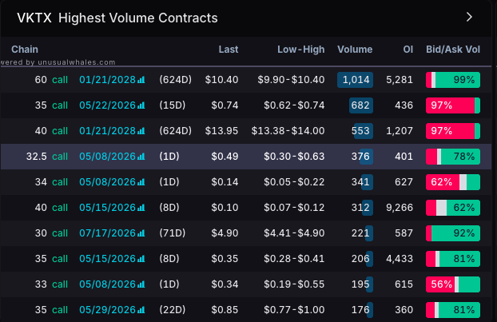Open chart icon for 35 call 05/15/2026
Screen dimensions: 497x322
point(141,259)
